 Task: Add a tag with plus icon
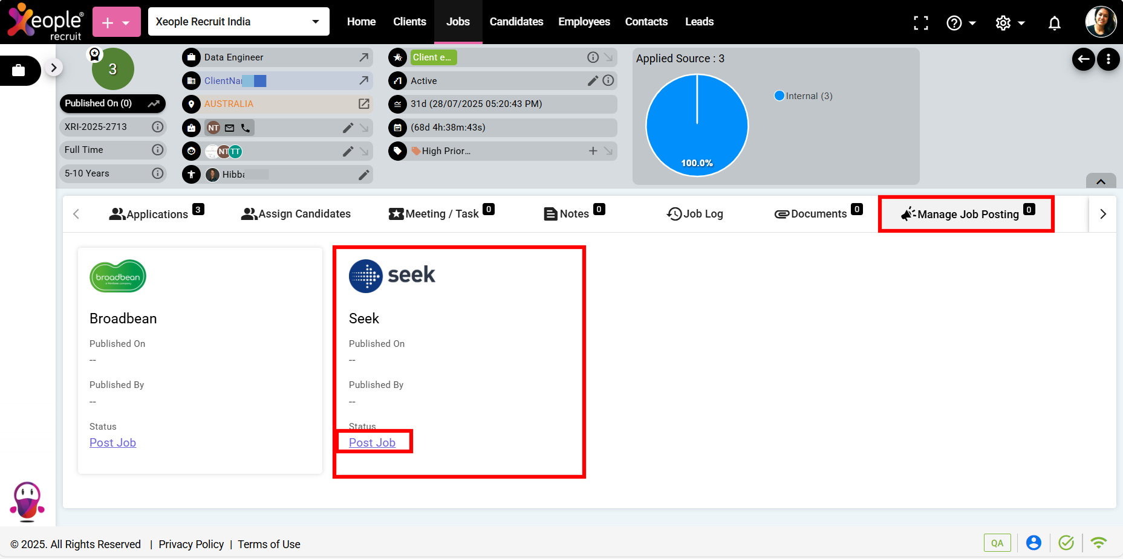pos(593,151)
